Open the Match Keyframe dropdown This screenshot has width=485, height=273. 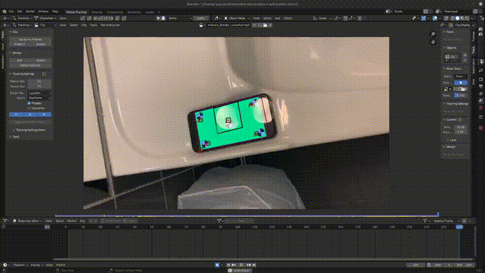[40, 98]
